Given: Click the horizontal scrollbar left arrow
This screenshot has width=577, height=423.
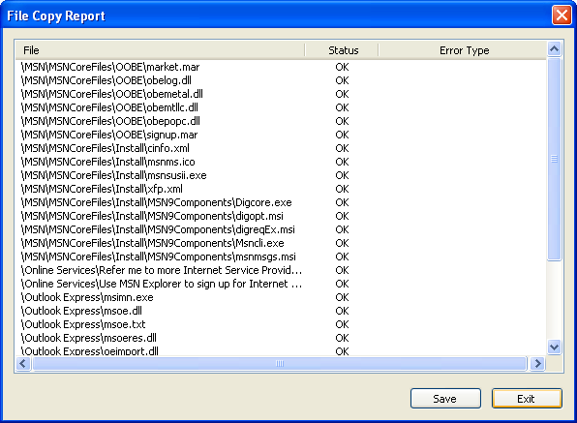Looking at the screenshot, I should tap(23, 363).
